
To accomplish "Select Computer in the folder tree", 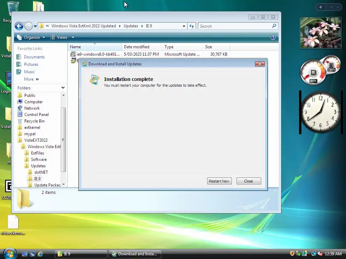I will click(33, 102).
